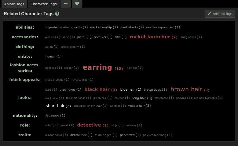
Task: Switch to the Anime Tags tab
Action: [14, 4]
